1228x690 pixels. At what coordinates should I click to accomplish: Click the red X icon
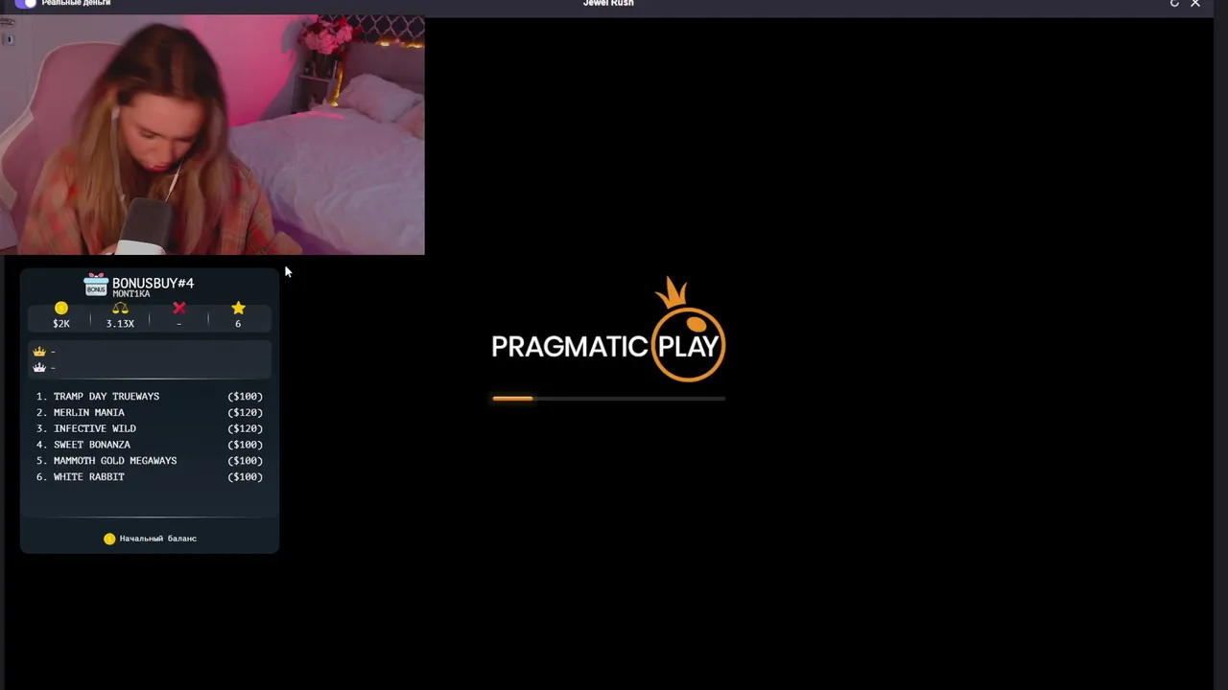tap(179, 308)
